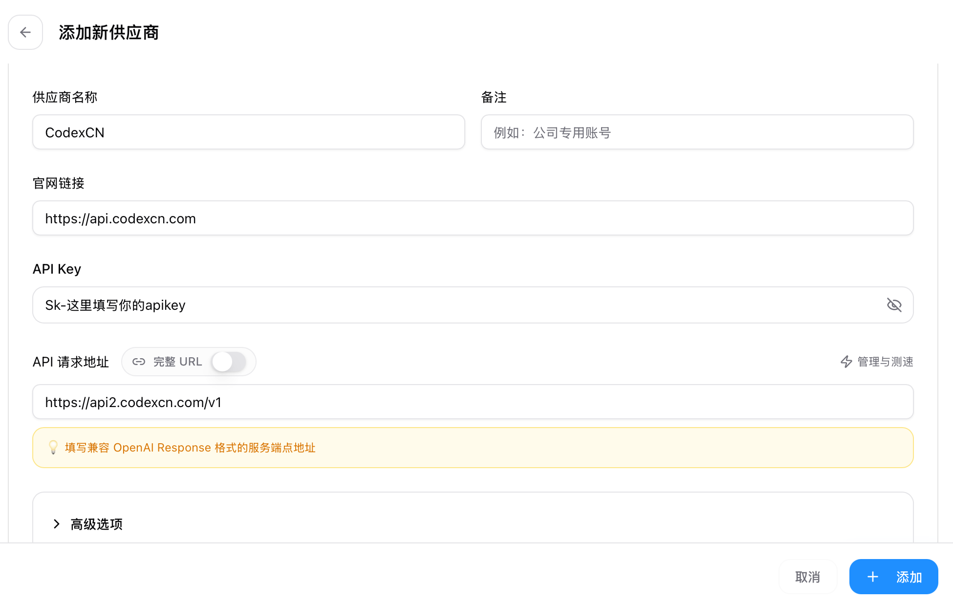The image size is (953, 604).
Task: Click the API 请求地址 label
Action: point(71,362)
